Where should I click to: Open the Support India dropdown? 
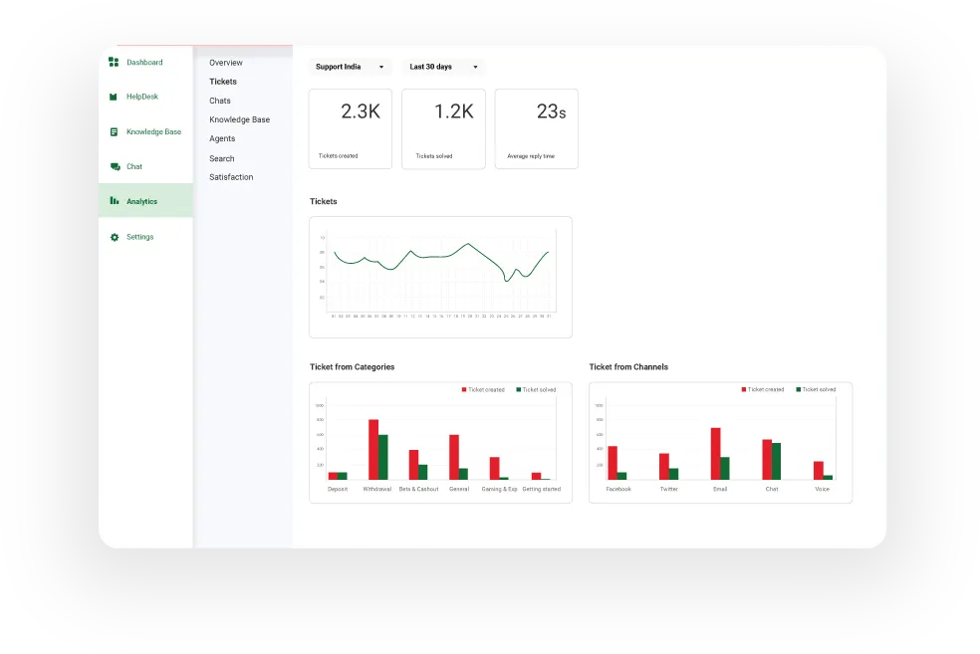pos(350,67)
